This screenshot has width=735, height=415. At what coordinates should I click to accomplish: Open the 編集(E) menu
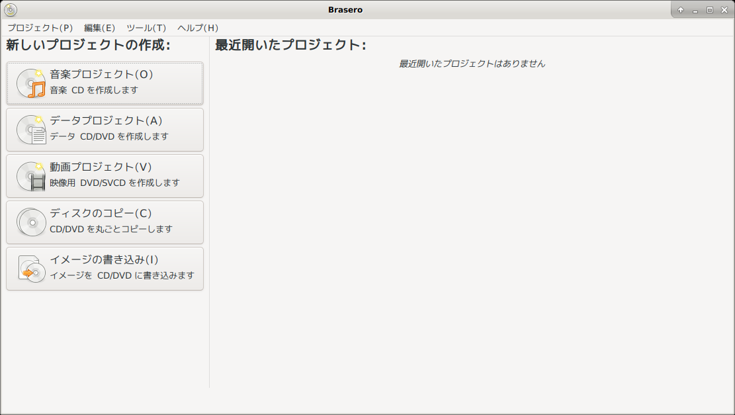pos(99,28)
